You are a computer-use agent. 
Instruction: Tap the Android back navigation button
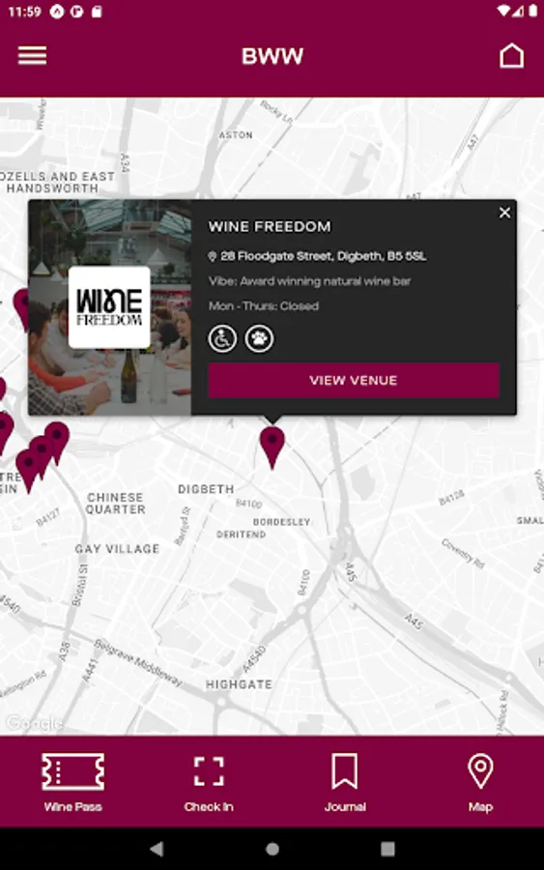tap(157, 849)
